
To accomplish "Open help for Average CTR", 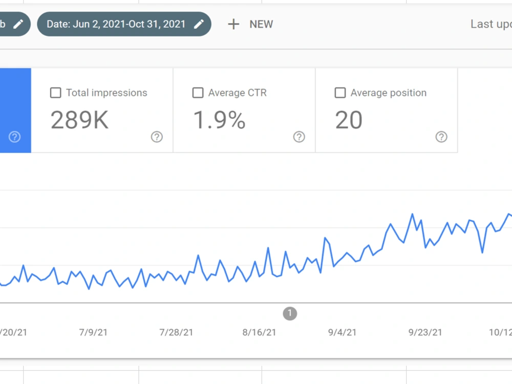I will [x=299, y=137].
